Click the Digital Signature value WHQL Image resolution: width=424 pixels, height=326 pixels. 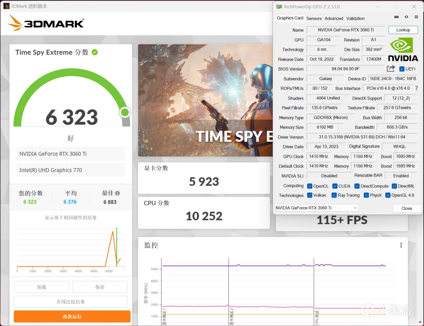399,146
